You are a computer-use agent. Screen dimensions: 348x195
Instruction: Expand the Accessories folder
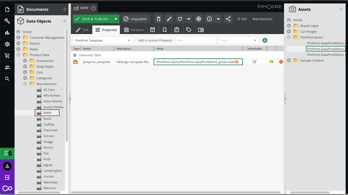tap(25, 60)
